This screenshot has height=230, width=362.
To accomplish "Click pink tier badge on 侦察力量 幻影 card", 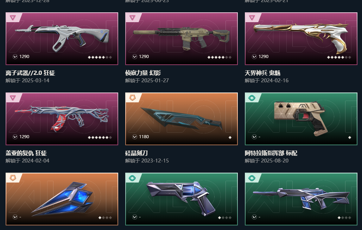I will (x=133, y=18).
